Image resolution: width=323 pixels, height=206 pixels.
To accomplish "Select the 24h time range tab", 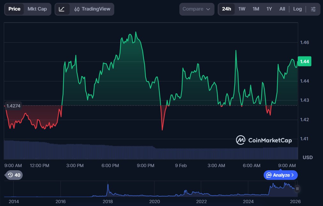I will pyautogui.click(x=226, y=9).
